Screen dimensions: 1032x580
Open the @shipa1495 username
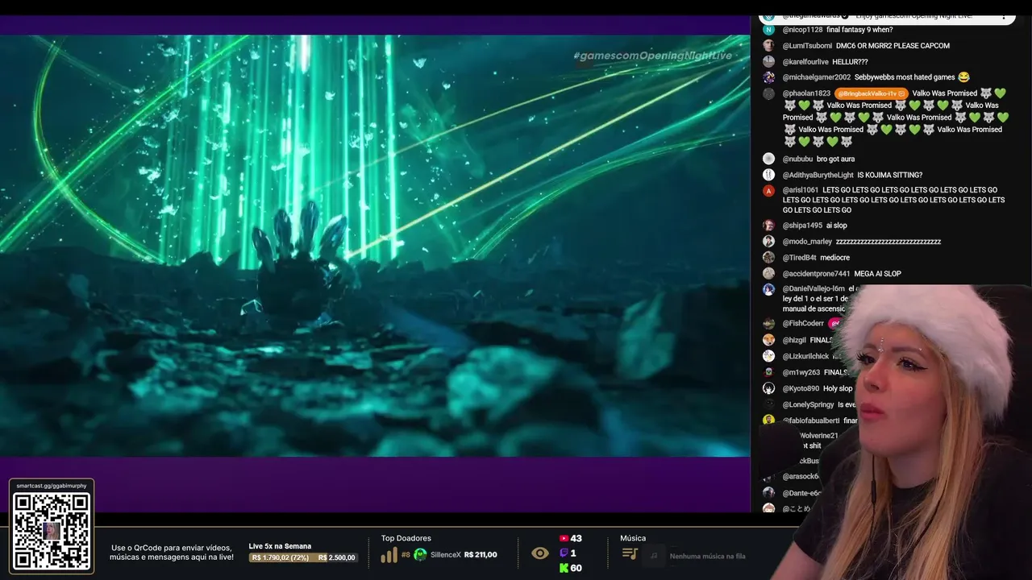point(802,226)
